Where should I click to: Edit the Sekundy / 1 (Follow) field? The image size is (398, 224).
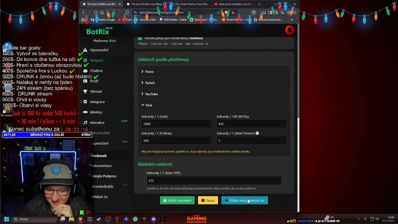[176, 141]
